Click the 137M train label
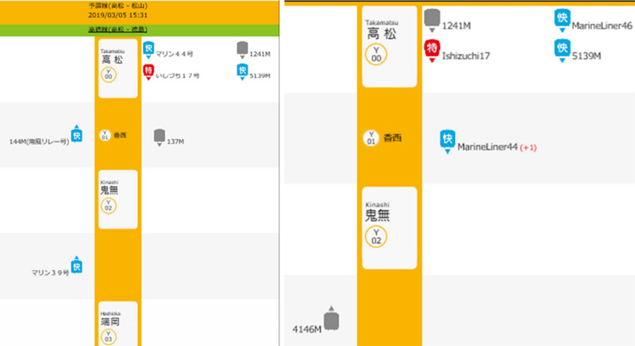Image resolution: width=635 pixels, height=346 pixels. point(175,141)
